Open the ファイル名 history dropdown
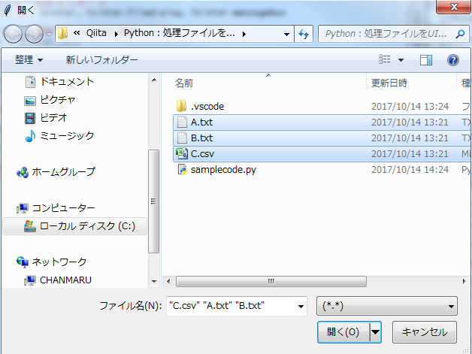The width and height of the screenshot is (472, 354). click(x=301, y=307)
